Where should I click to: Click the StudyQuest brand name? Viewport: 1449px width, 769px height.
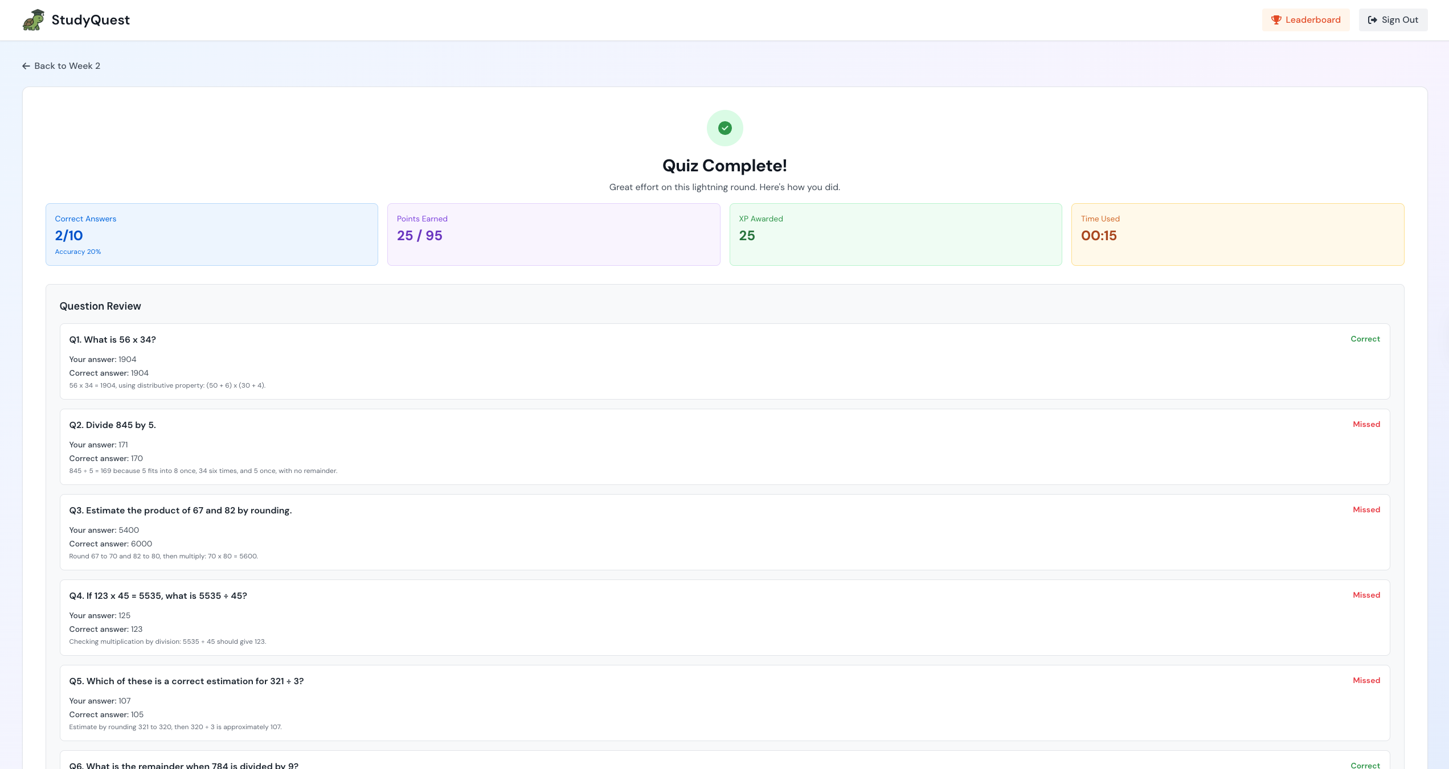pos(91,20)
